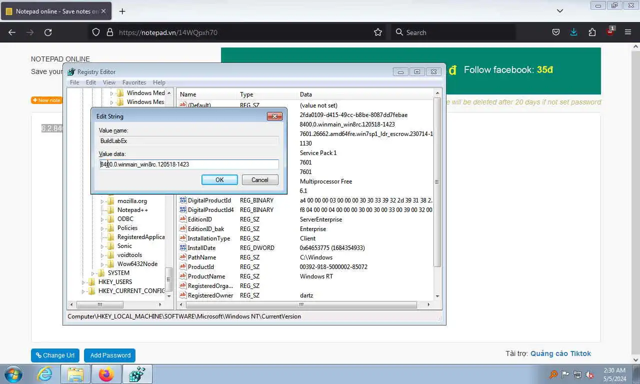
Task: Select the DigitalProductId binary value icon
Action: (x=183, y=200)
